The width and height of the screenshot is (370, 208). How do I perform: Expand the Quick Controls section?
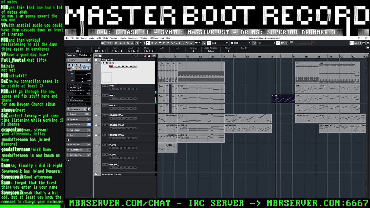coord(79,155)
